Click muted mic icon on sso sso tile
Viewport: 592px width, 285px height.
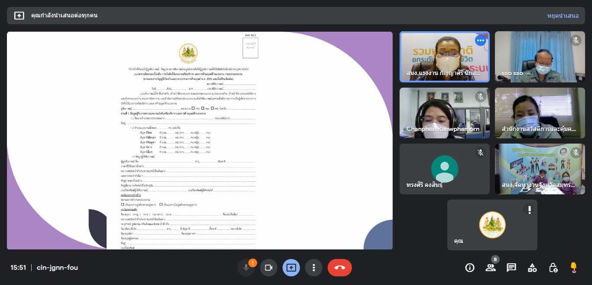click(x=576, y=41)
